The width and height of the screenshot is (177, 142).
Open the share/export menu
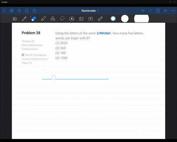click(x=34, y=11)
